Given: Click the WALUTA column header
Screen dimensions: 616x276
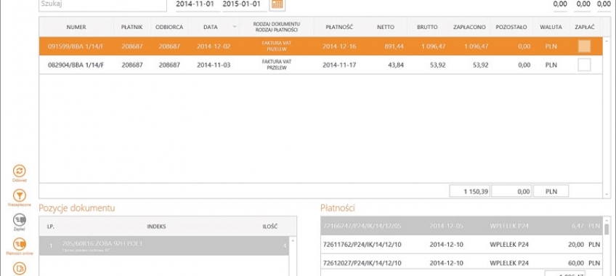Looking at the screenshot, I should 551,27.
